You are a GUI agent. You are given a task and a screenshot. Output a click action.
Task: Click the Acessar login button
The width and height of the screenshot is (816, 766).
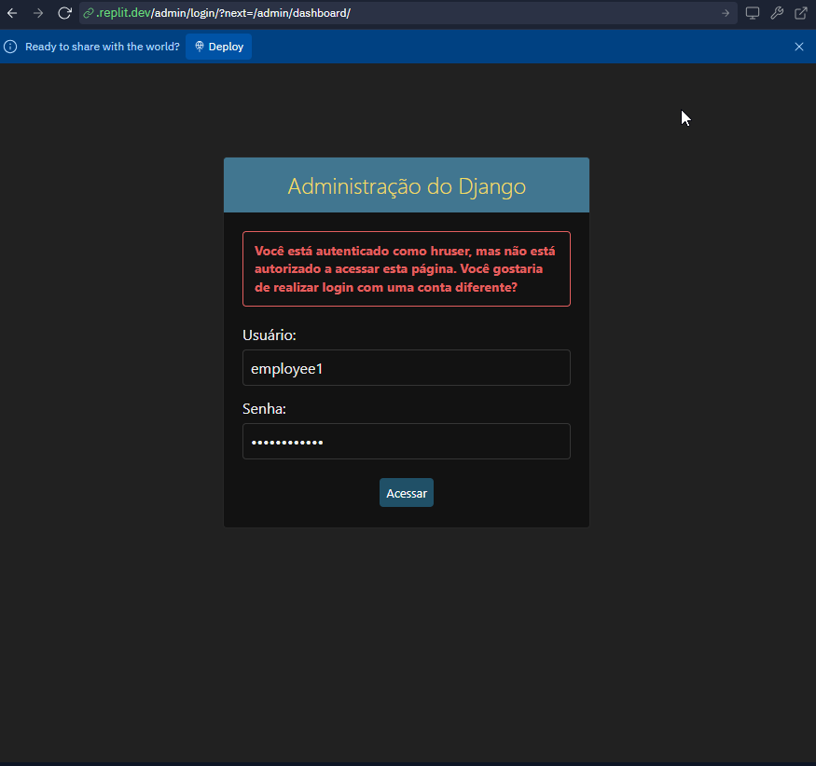[407, 493]
